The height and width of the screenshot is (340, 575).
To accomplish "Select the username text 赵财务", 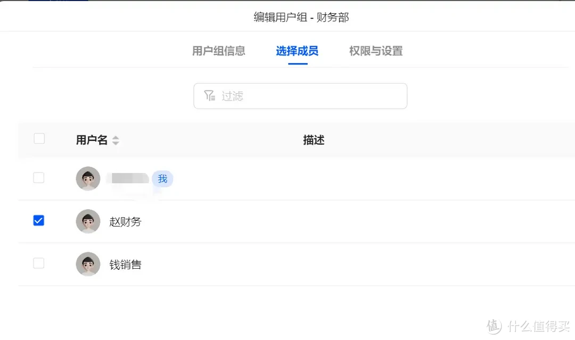I will point(125,222).
